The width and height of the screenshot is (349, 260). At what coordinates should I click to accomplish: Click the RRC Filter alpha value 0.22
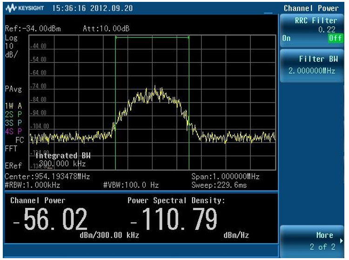327,30
